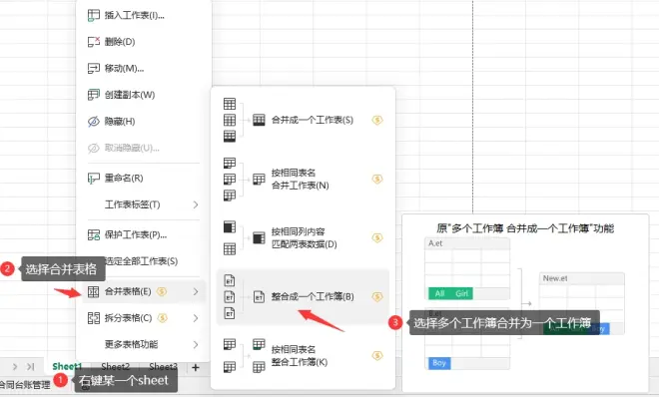Click the Rename icon (重命名)

click(x=93, y=179)
